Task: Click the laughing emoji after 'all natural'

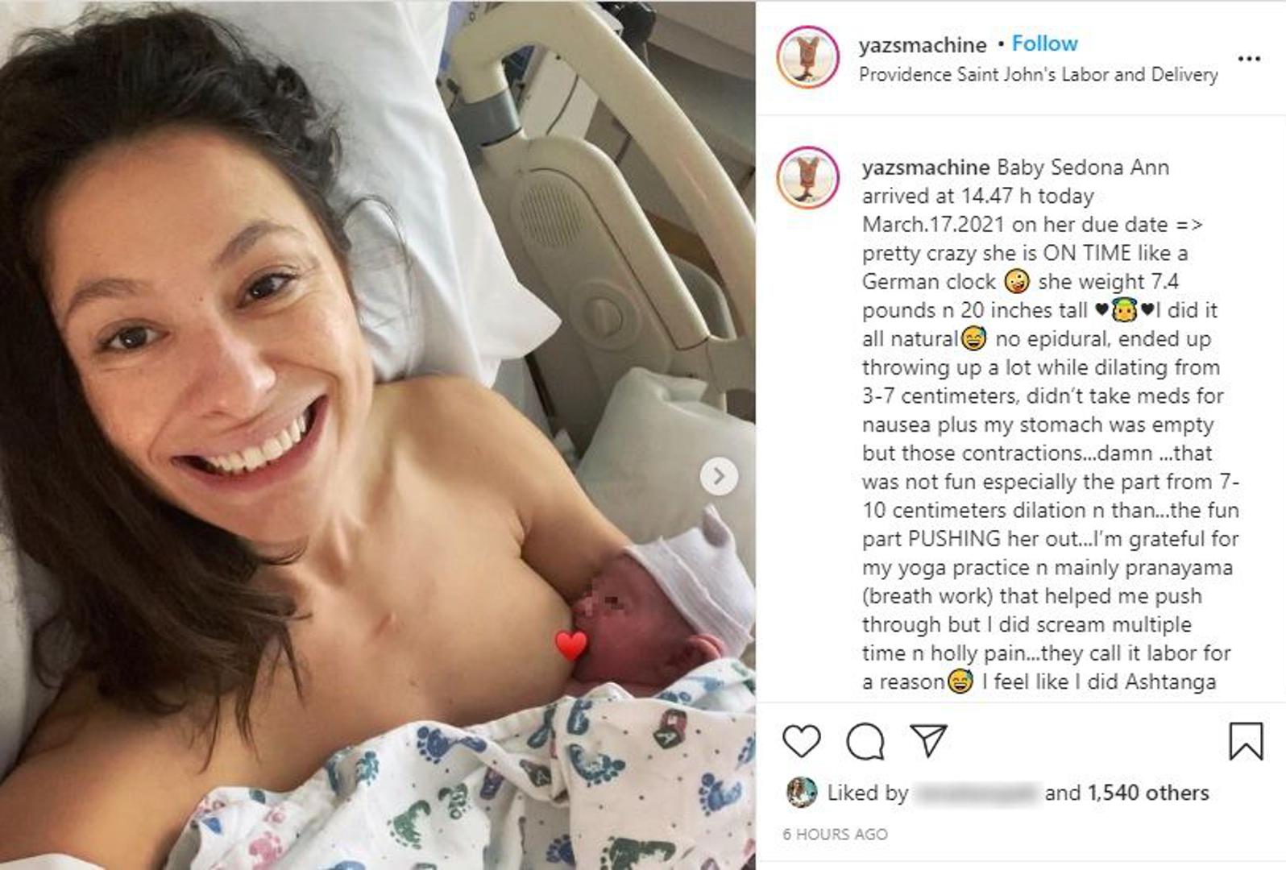Action: [973, 339]
